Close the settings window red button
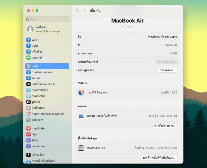This screenshot has height=168, width=207. (x=28, y=11)
